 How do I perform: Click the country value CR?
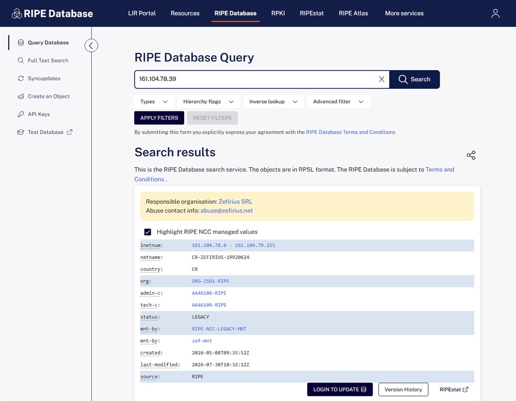click(195, 269)
